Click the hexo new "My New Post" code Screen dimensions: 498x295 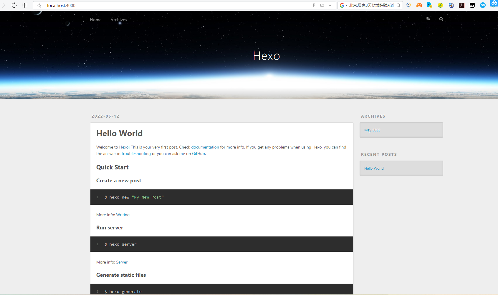click(134, 197)
